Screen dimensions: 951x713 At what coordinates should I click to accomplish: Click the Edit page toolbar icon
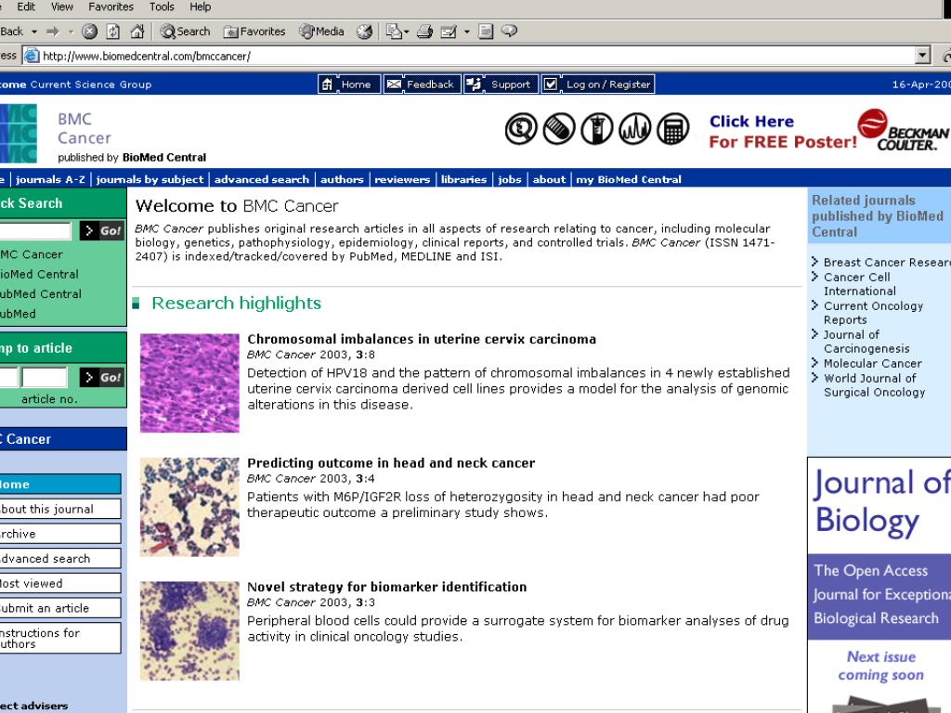(x=449, y=32)
